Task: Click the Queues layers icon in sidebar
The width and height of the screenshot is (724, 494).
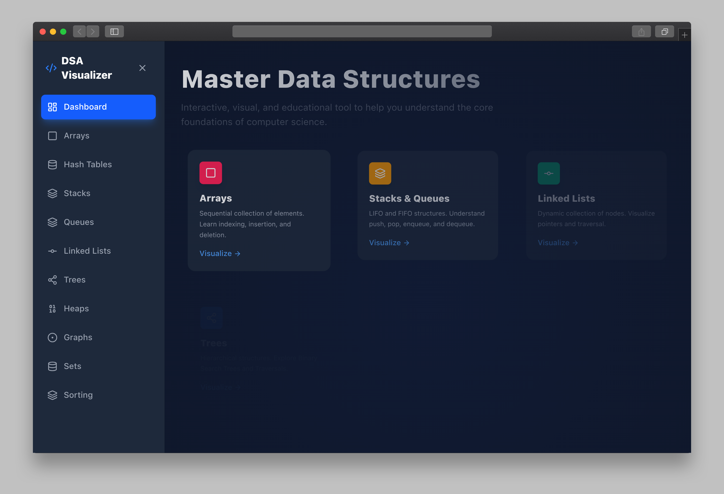Action: click(52, 222)
